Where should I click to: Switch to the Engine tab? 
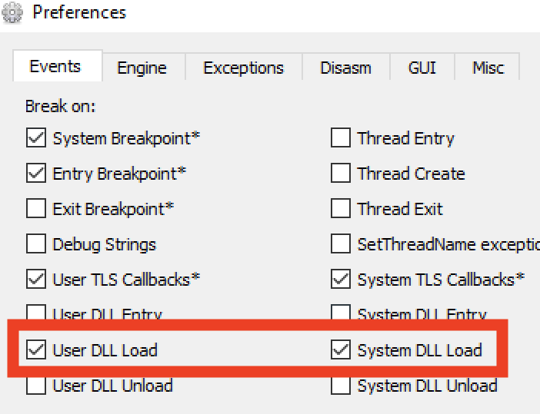pos(142,68)
